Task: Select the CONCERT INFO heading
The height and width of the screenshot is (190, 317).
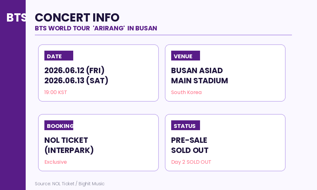Action: coord(77,17)
